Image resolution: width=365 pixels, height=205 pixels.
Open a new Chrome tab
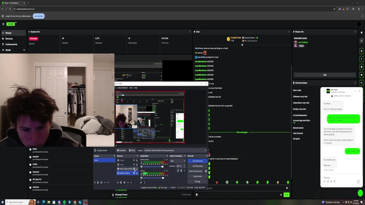click(28, 3)
